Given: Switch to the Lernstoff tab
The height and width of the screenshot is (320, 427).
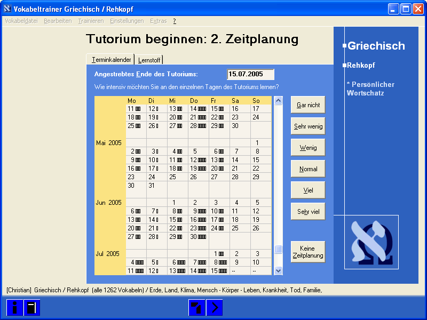Looking at the screenshot, I should (x=149, y=60).
